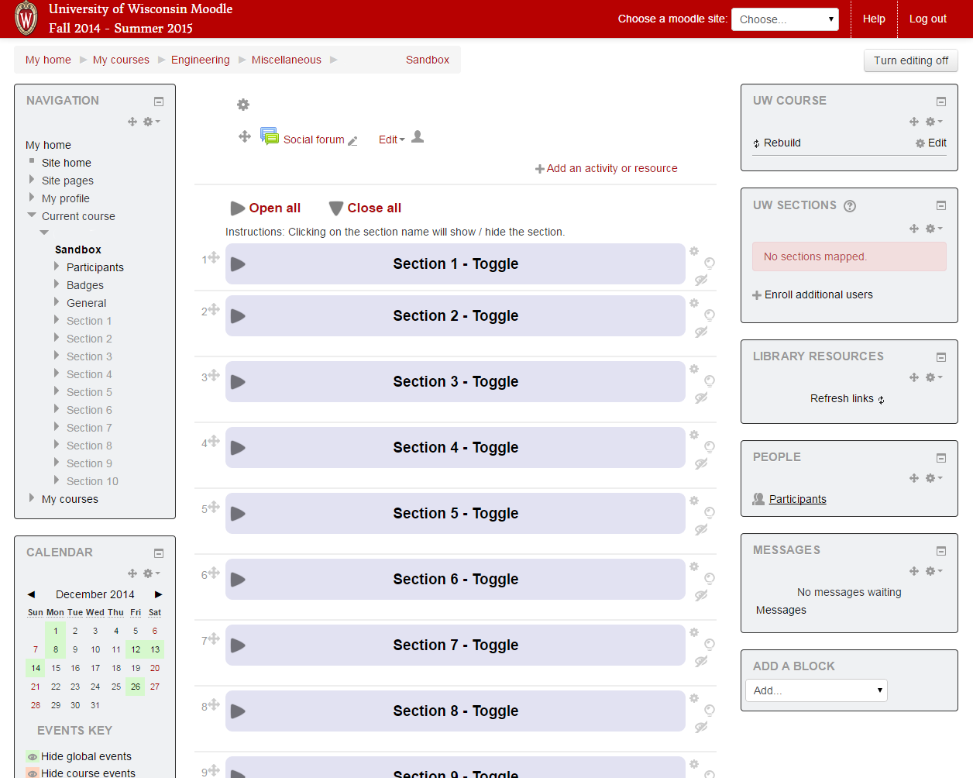Click the Participants people icon in the People block

tap(758, 499)
